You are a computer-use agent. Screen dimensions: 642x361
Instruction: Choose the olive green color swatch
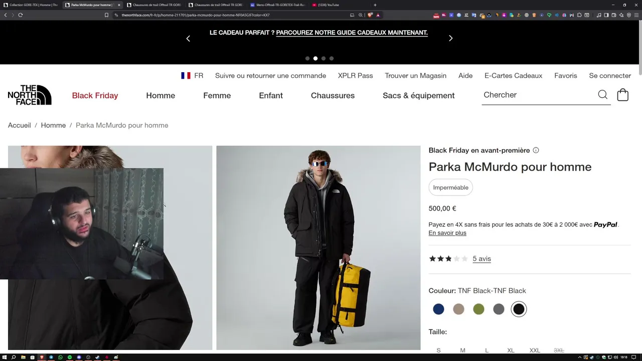coord(478,309)
